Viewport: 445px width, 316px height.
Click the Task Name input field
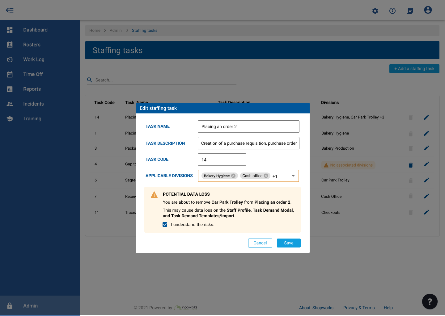pos(248,127)
